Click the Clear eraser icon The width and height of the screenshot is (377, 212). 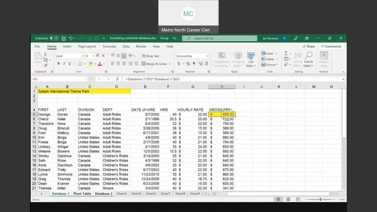tap(286, 64)
